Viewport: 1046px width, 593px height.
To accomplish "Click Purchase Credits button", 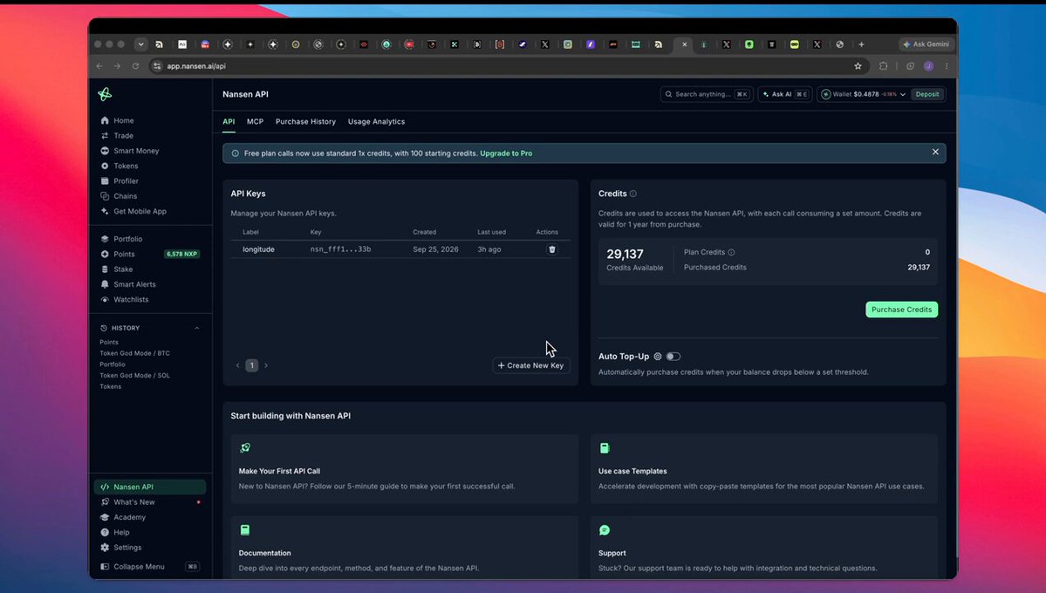I will tap(901, 310).
